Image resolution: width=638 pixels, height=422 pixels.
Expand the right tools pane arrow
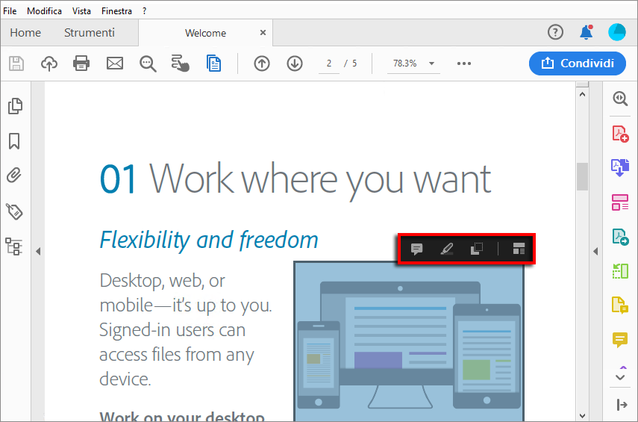tap(595, 251)
